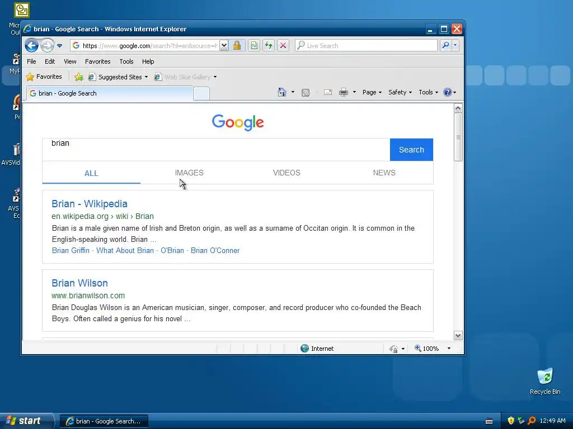573x429 pixels.
Task: Open the Favorites menu in menu bar
Action: tap(97, 61)
